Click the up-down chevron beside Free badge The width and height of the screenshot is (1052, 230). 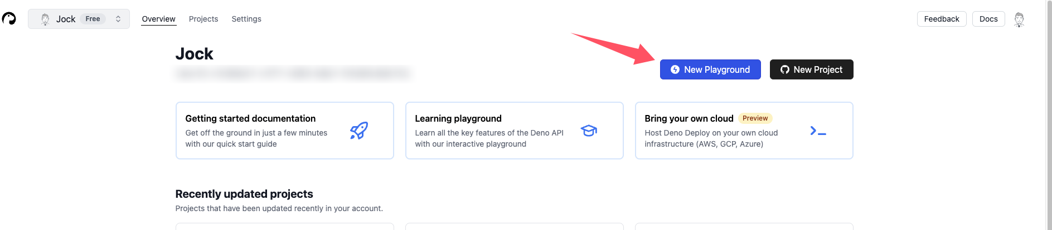(118, 19)
